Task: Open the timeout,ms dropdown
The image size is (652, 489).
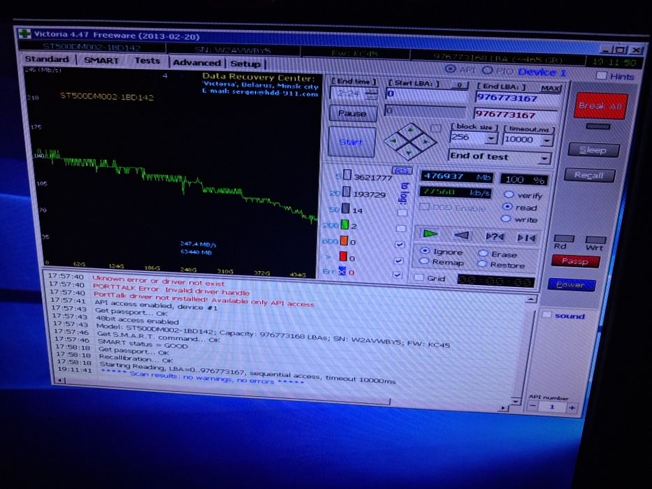Action: pyautogui.click(x=546, y=141)
